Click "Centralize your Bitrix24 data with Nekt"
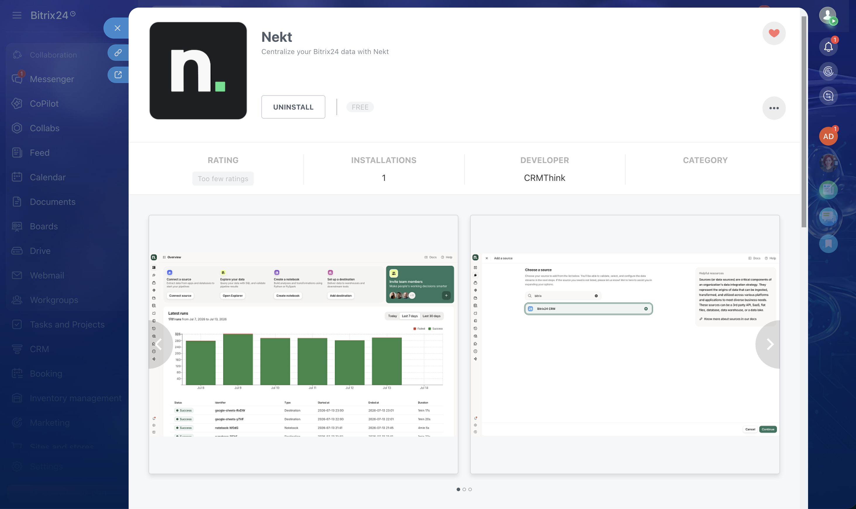This screenshot has height=509, width=856. point(325,52)
